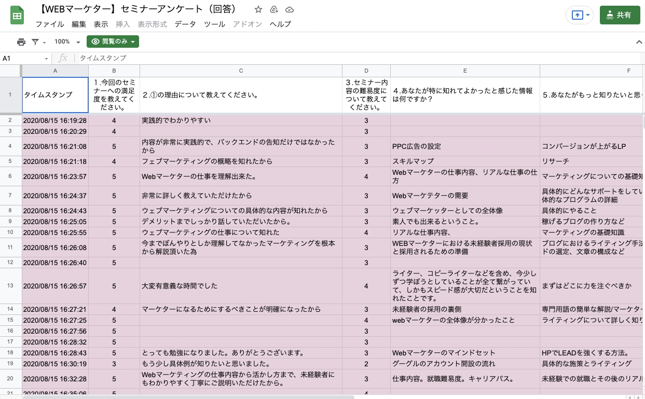Open the データ menu

[185, 24]
